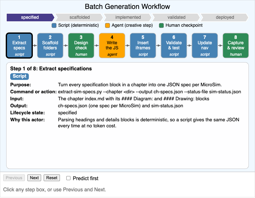
Task: Open step 6 Validate & test box
Action: click(174, 46)
